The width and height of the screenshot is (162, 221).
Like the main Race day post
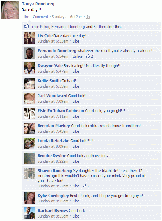26,17
